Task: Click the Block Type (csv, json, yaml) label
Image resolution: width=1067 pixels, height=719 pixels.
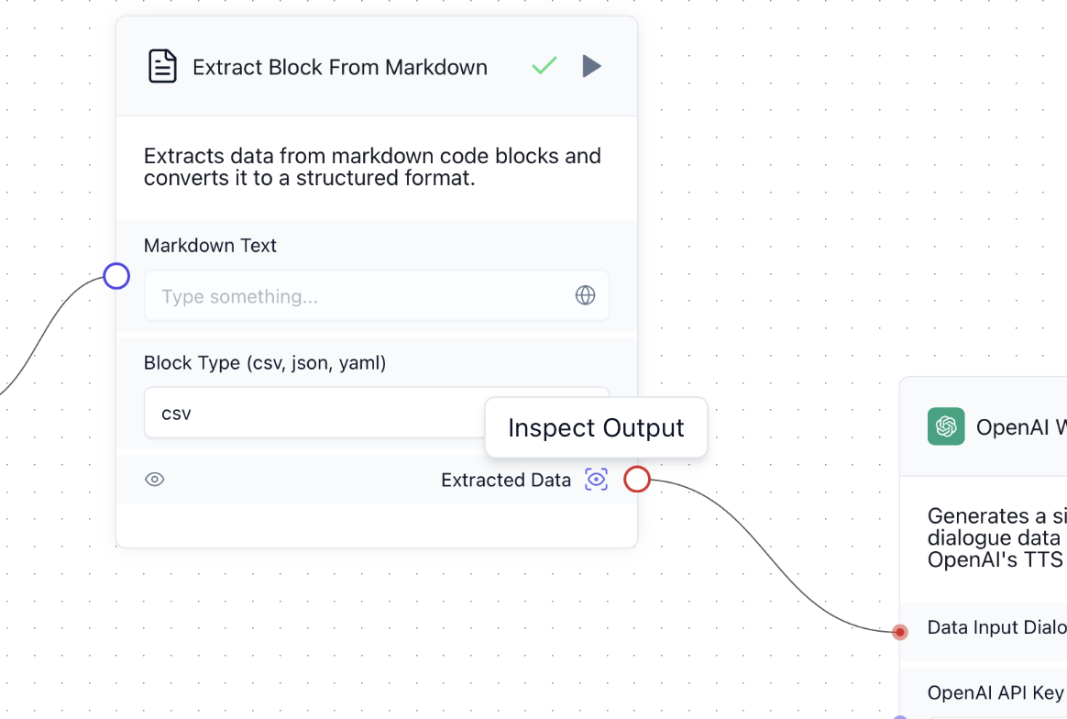Action: (x=265, y=363)
